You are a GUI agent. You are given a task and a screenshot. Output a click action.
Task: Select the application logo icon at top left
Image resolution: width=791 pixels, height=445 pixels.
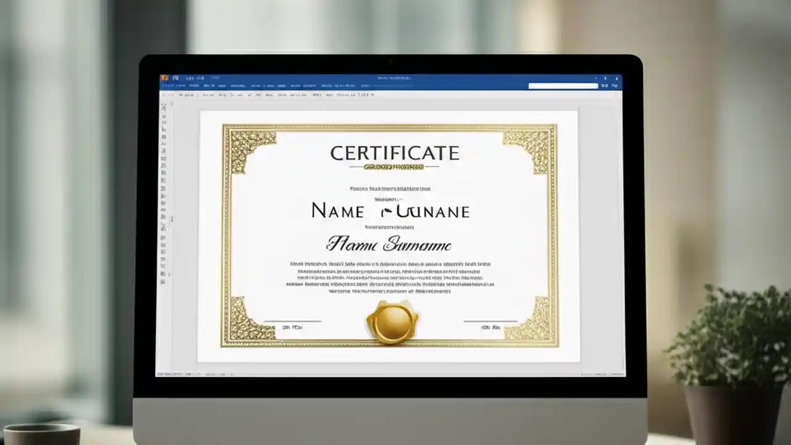tap(164, 78)
